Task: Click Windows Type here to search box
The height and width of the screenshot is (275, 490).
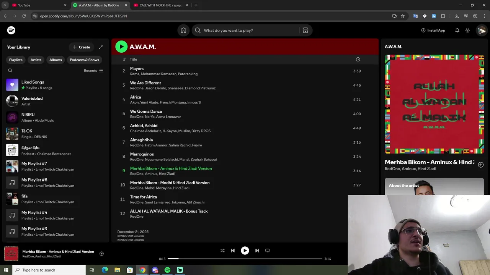Action: [x=49, y=270]
